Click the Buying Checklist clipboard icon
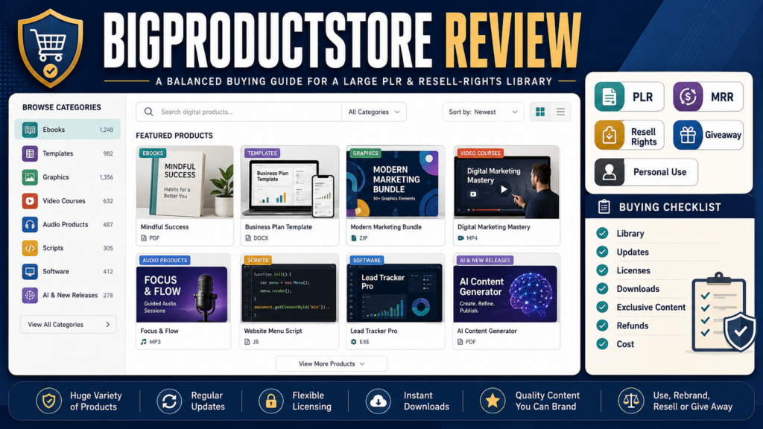The width and height of the screenshot is (763, 429). 604,207
